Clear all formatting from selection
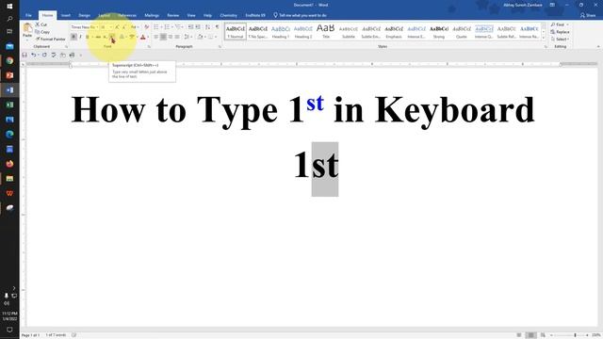 [147, 27]
